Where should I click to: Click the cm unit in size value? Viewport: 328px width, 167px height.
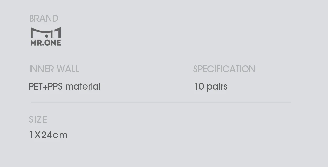(x=60, y=135)
